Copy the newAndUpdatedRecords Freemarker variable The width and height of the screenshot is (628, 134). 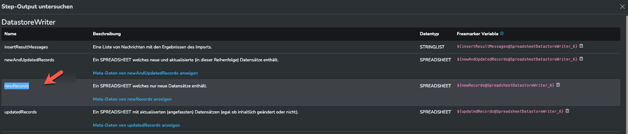[x=581, y=59]
